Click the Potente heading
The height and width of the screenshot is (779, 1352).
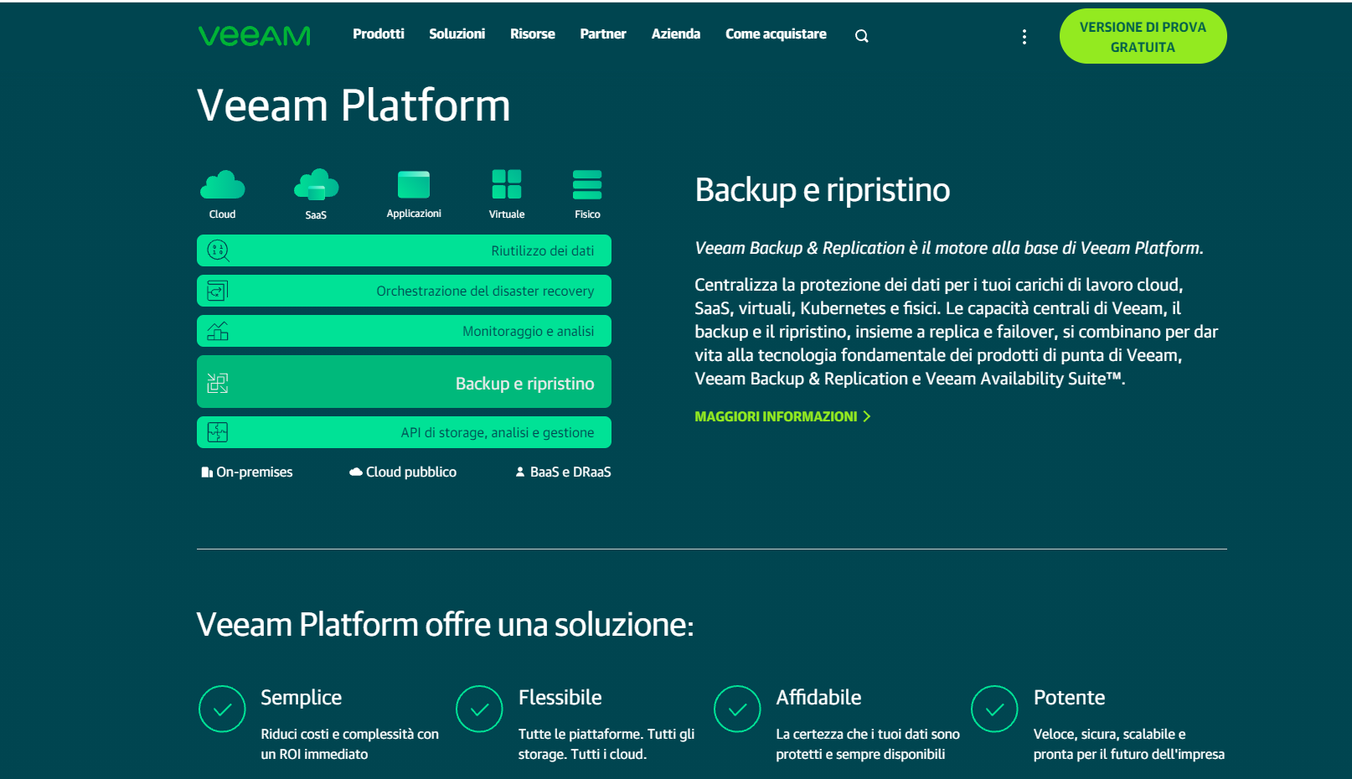(x=1070, y=698)
